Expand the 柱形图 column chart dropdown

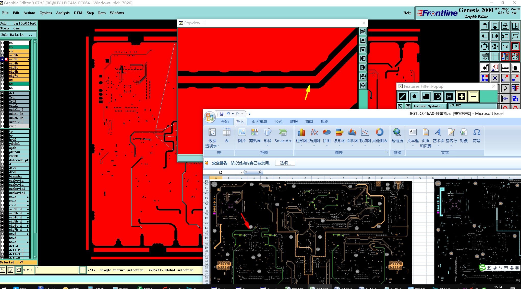[x=301, y=146]
